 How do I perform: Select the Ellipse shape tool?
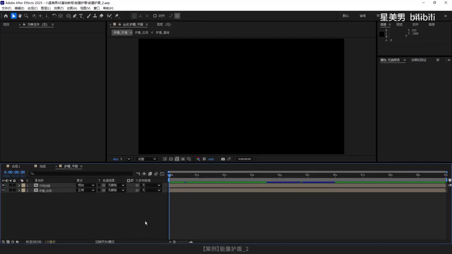pos(69,16)
